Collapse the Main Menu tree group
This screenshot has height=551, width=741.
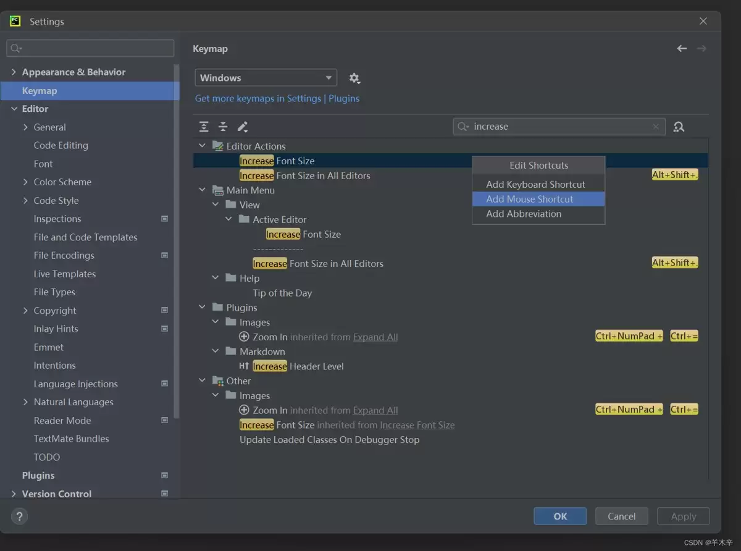(202, 190)
